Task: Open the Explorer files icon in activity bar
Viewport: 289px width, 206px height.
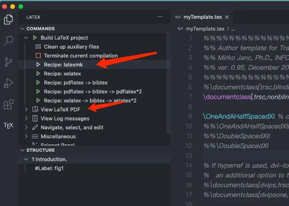Action: [9, 20]
